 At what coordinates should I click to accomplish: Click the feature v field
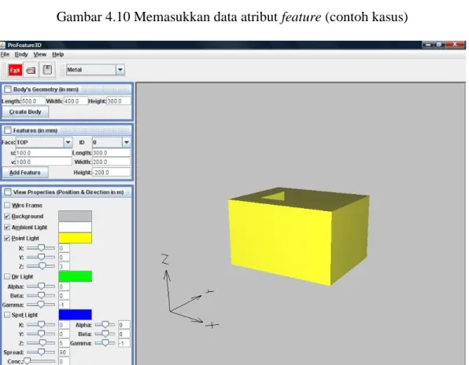coord(43,162)
